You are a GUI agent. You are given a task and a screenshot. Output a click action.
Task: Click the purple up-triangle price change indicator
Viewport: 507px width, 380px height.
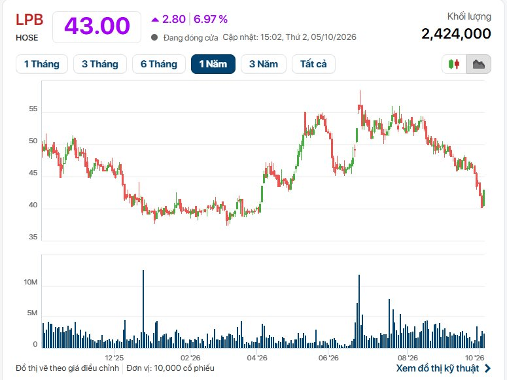click(155, 20)
